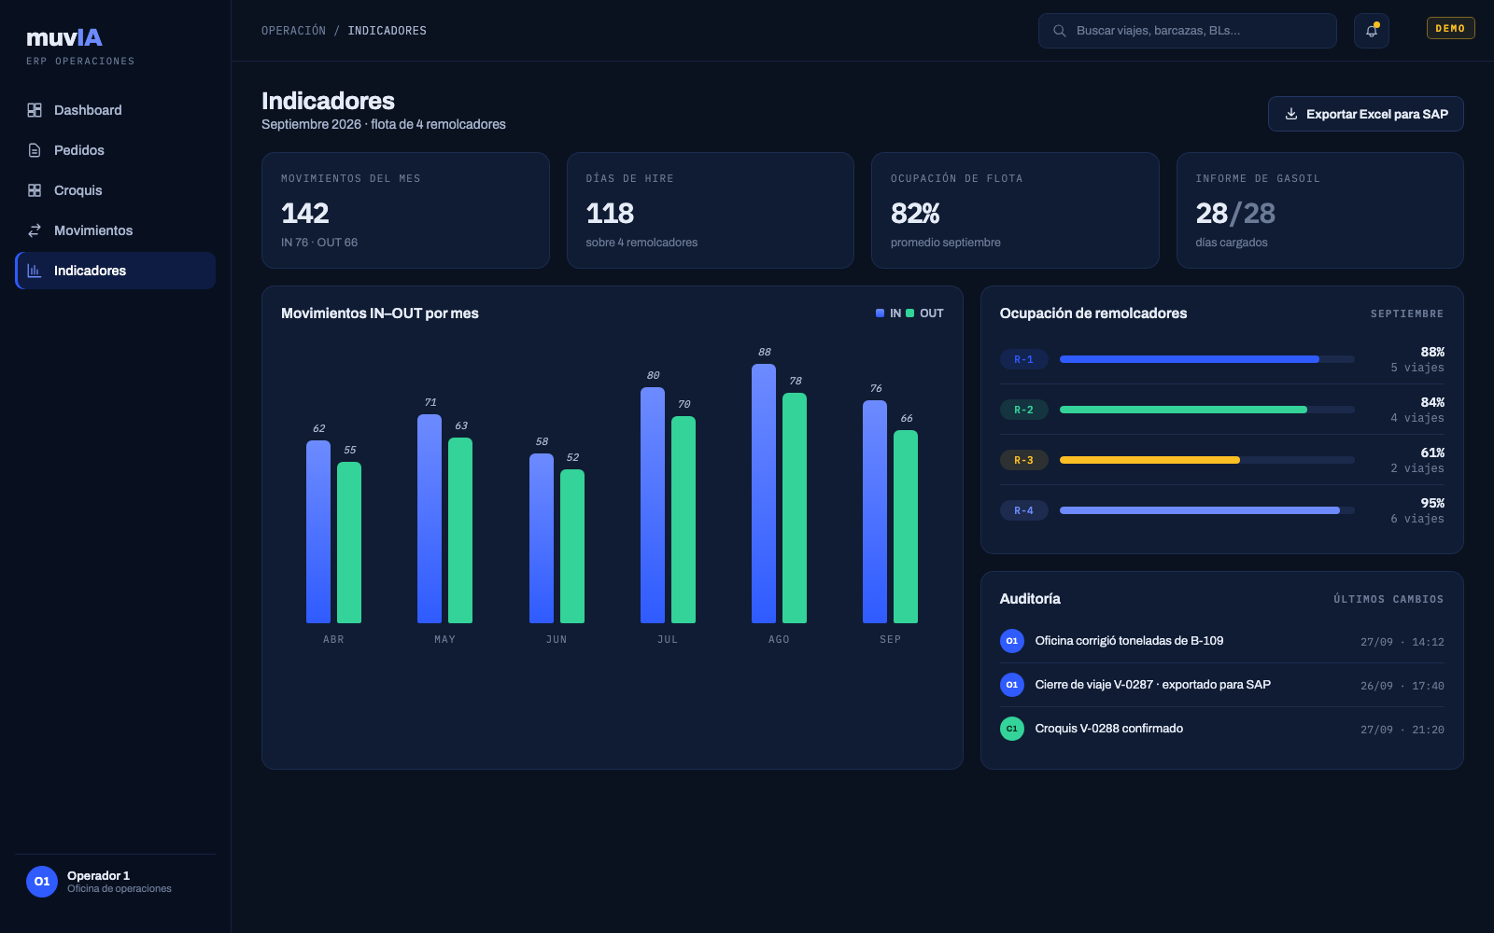Click ABR green OUT bar (55)
The width and height of the screenshot is (1494, 933).
click(x=349, y=542)
